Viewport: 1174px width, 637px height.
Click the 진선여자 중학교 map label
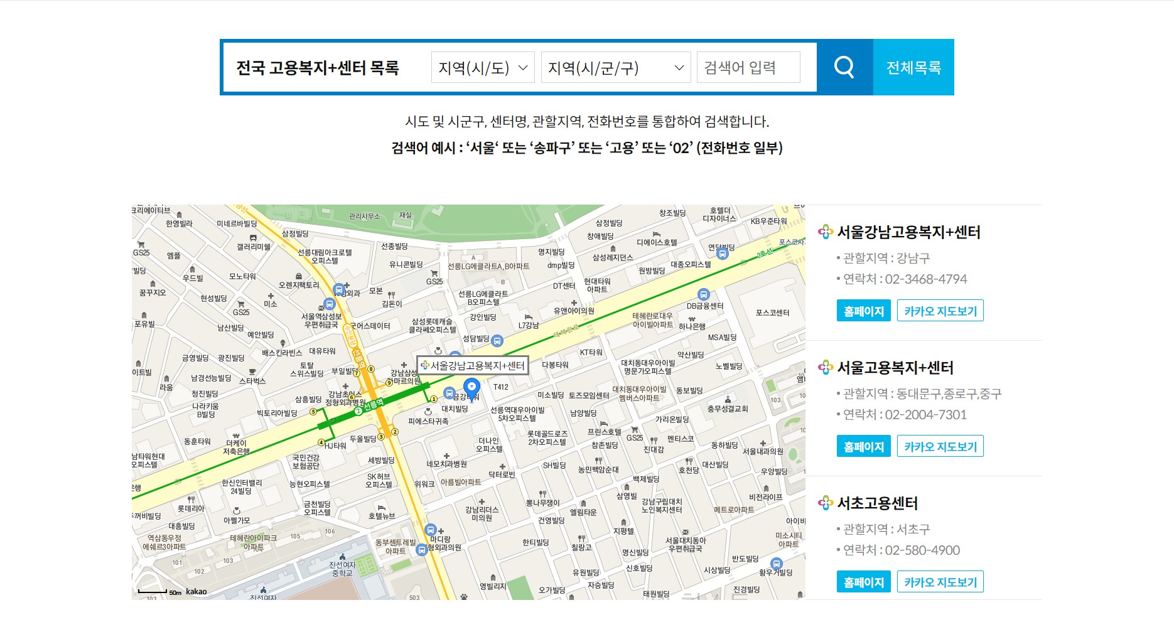[x=343, y=569]
